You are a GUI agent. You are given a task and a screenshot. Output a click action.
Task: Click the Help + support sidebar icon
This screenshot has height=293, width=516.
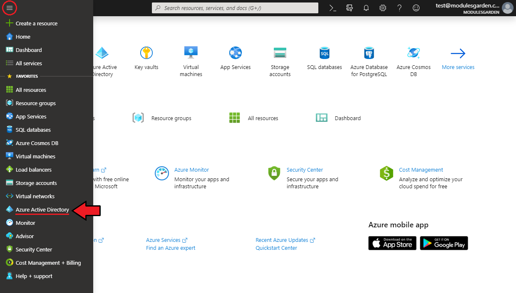click(10, 276)
